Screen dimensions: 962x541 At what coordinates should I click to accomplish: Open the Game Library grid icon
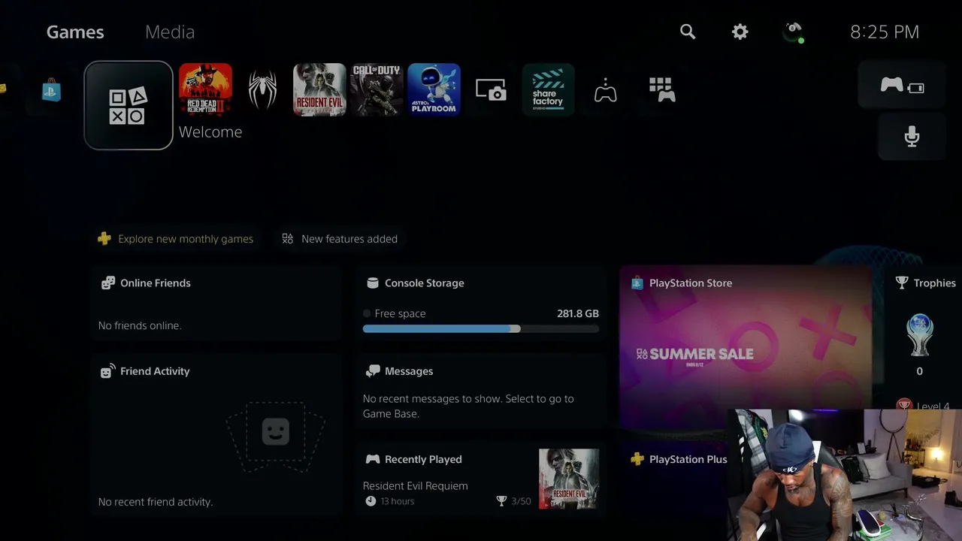point(662,89)
